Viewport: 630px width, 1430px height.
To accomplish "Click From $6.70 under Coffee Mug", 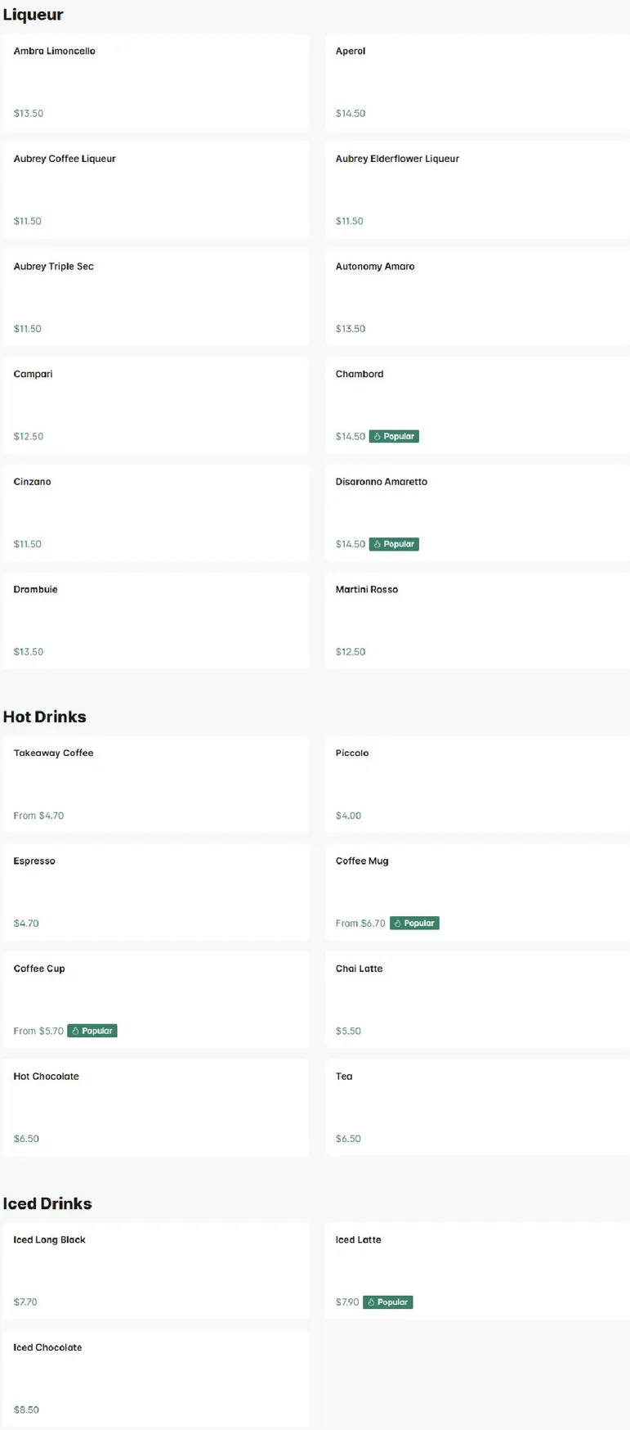I will [x=360, y=923].
